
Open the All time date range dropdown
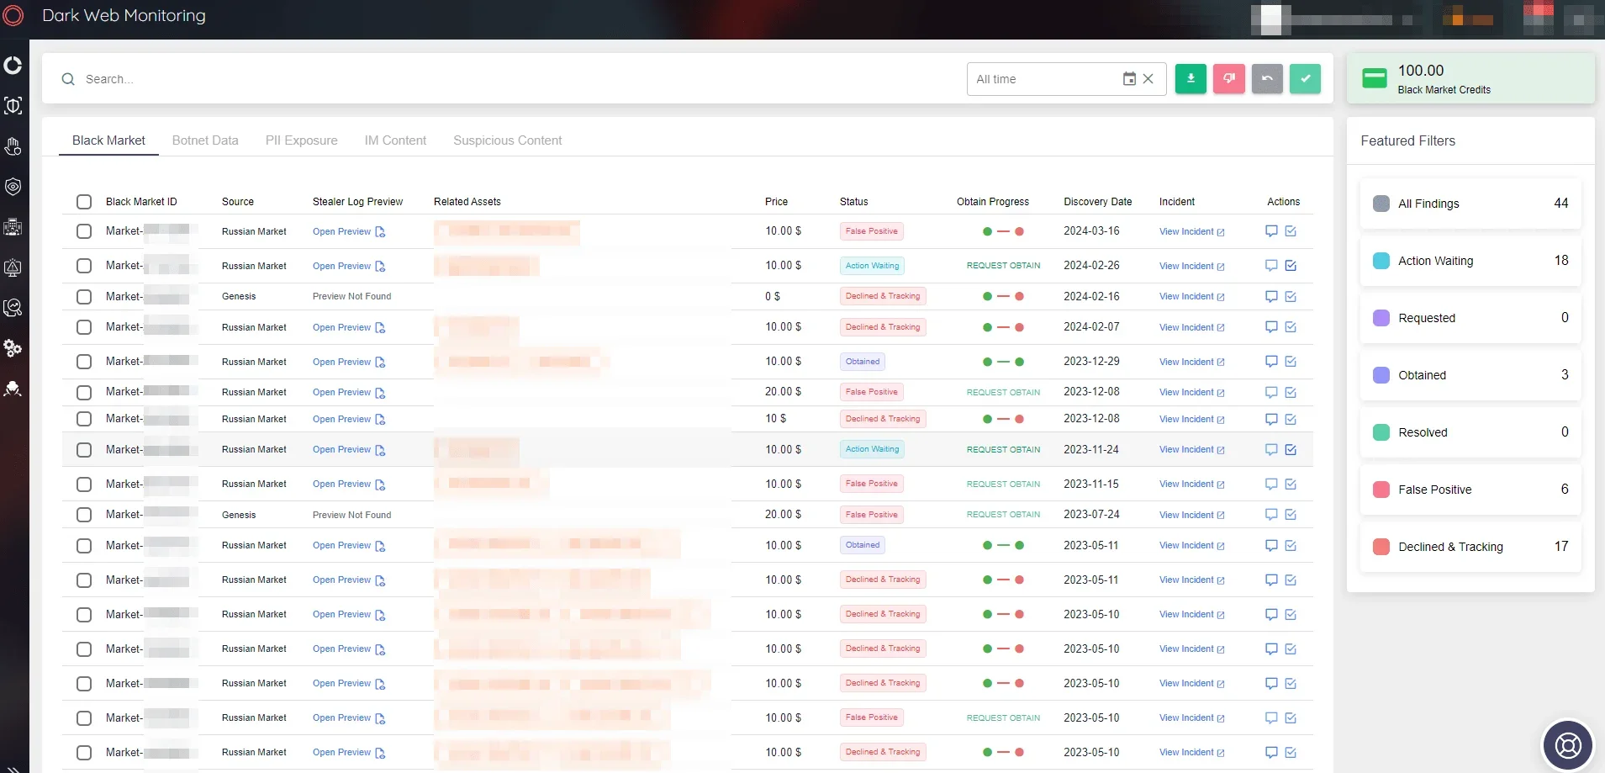pyautogui.click(x=1066, y=79)
